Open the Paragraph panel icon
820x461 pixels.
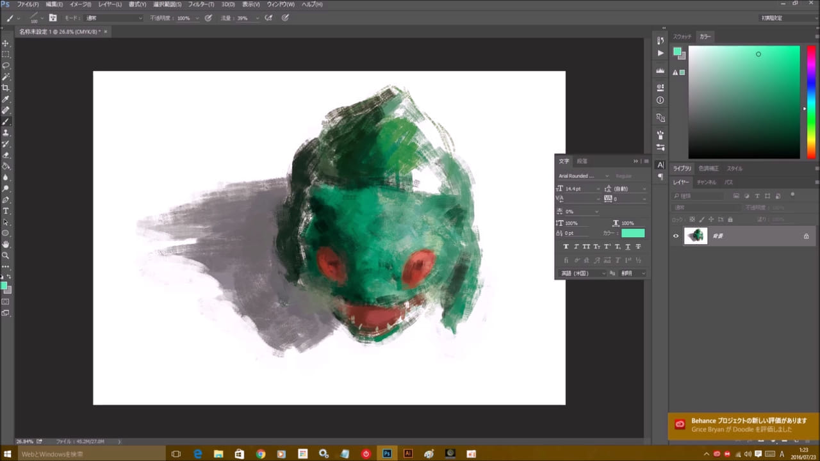point(660,177)
